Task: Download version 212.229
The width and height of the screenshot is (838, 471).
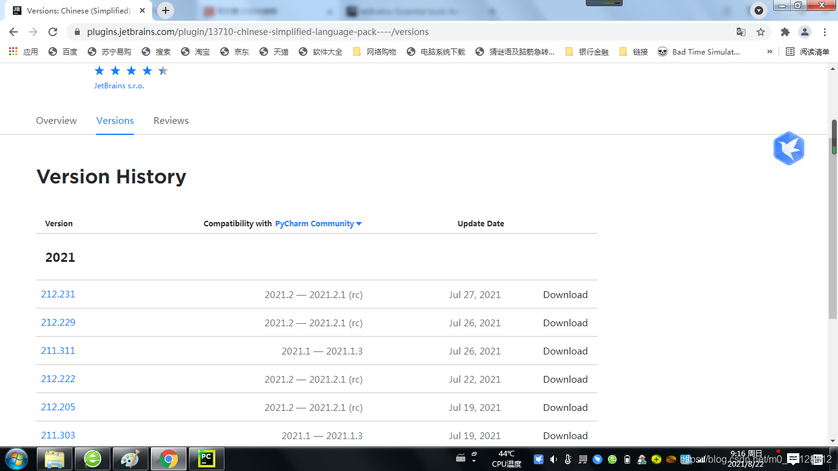Action: [565, 323]
